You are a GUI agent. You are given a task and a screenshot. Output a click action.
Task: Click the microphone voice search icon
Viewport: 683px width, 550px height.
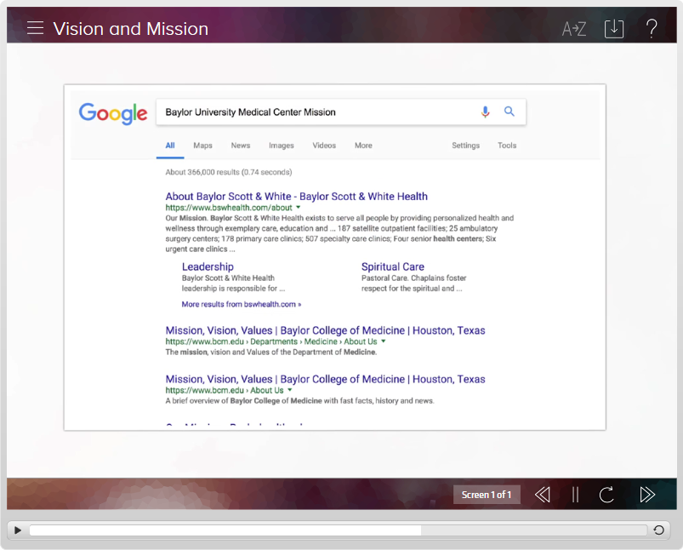(x=485, y=112)
